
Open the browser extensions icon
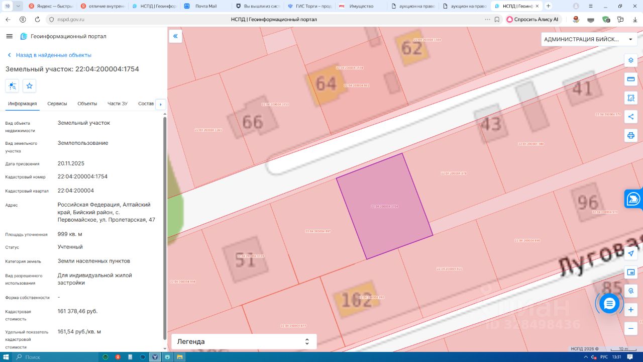[x=620, y=19]
